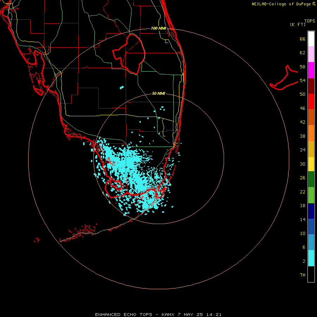Click the gold 38 K FT legend swatch
The image size is (317, 317).
click(x=311, y=149)
